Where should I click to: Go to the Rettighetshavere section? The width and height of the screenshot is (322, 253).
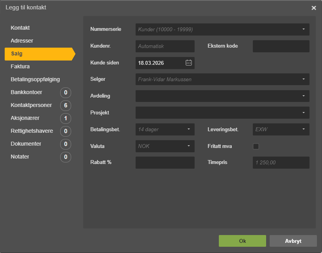pos(32,131)
